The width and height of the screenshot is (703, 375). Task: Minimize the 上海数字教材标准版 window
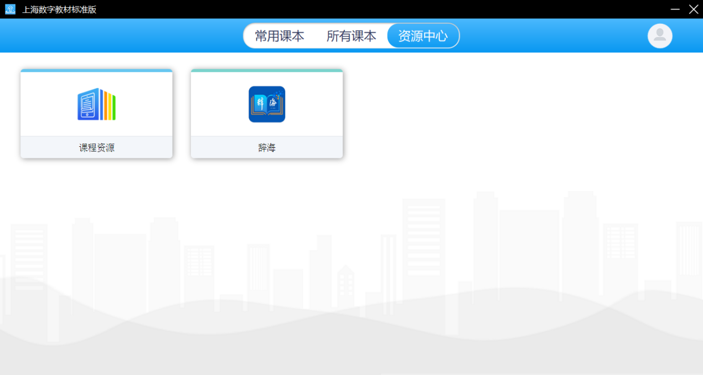[675, 9]
